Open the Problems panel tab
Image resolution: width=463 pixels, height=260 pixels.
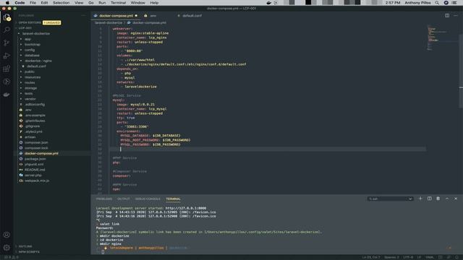[104, 199]
